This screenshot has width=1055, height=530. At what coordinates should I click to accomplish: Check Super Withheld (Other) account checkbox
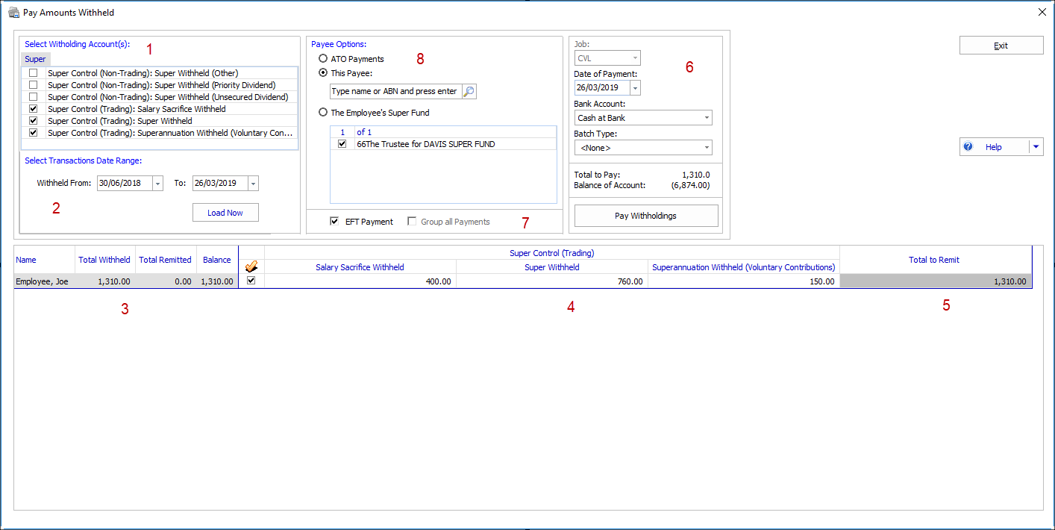point(33,73)
